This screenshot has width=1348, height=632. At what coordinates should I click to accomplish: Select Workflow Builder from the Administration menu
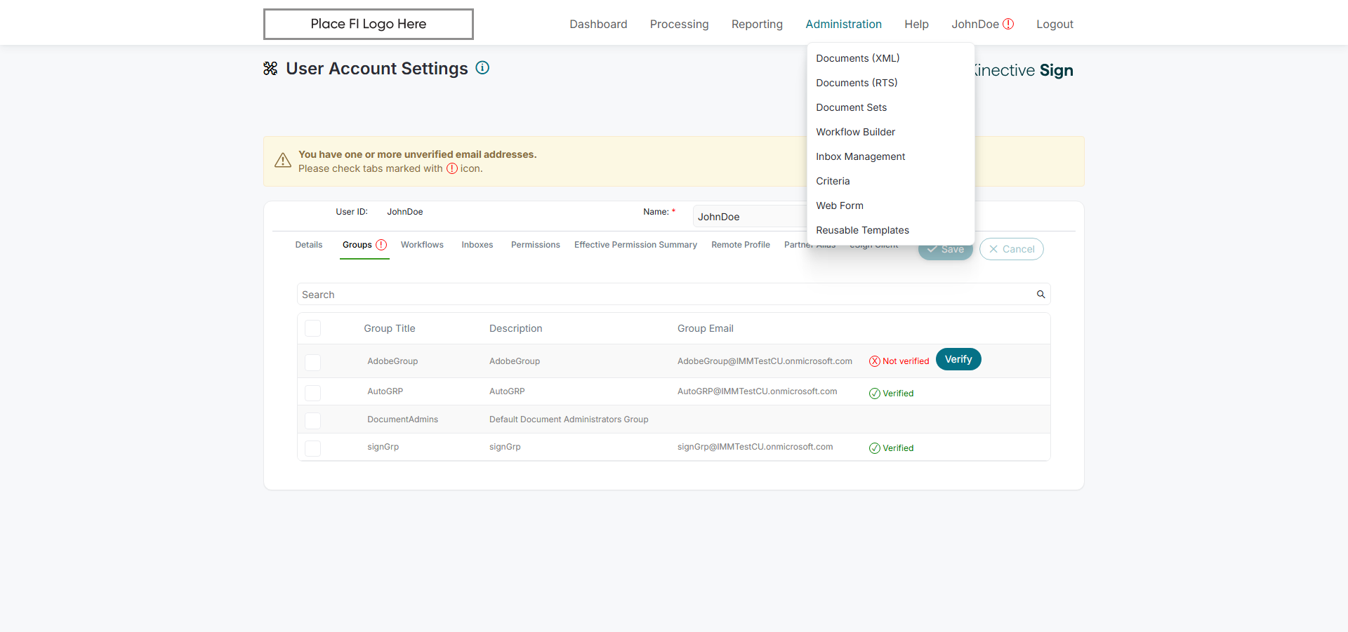[855, 132]
